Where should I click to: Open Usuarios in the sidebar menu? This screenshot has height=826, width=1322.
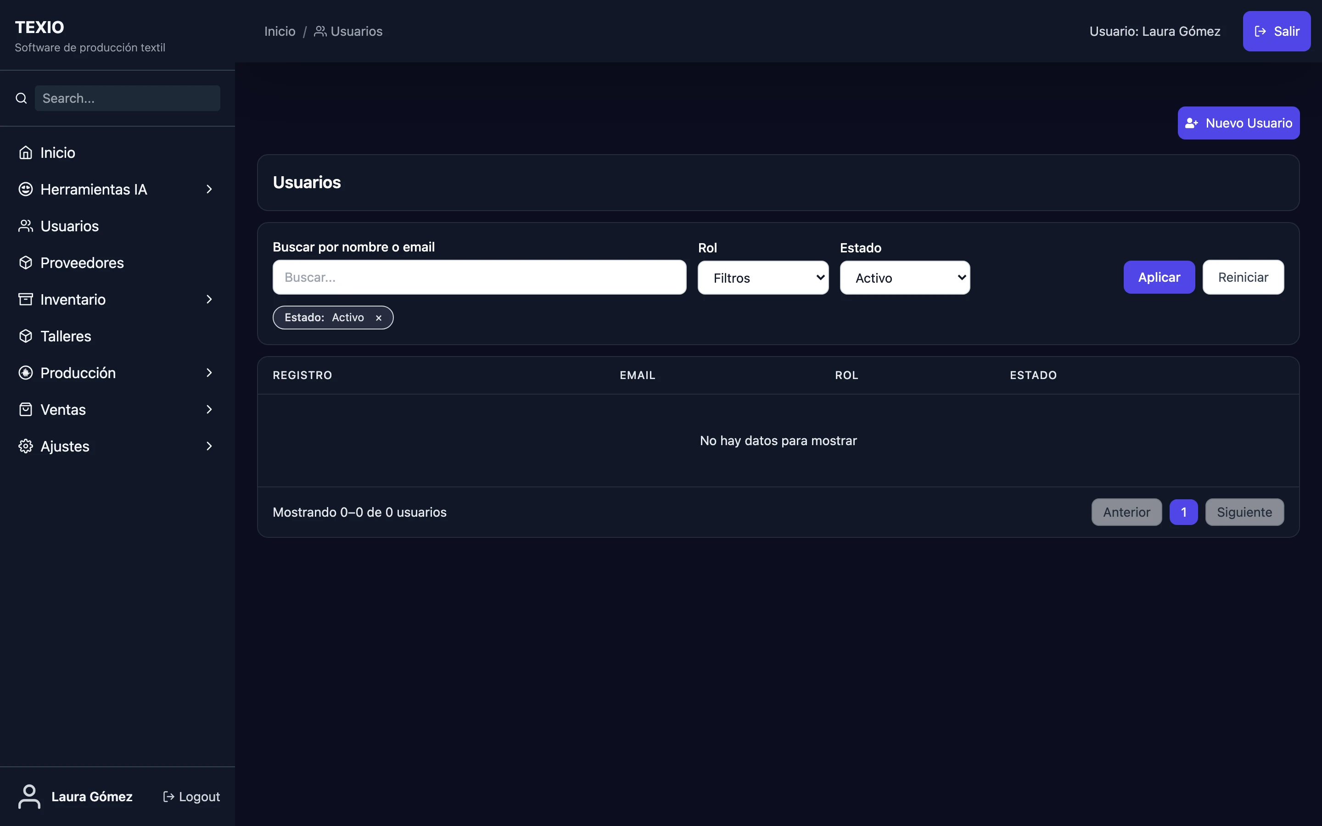point(118,226)
